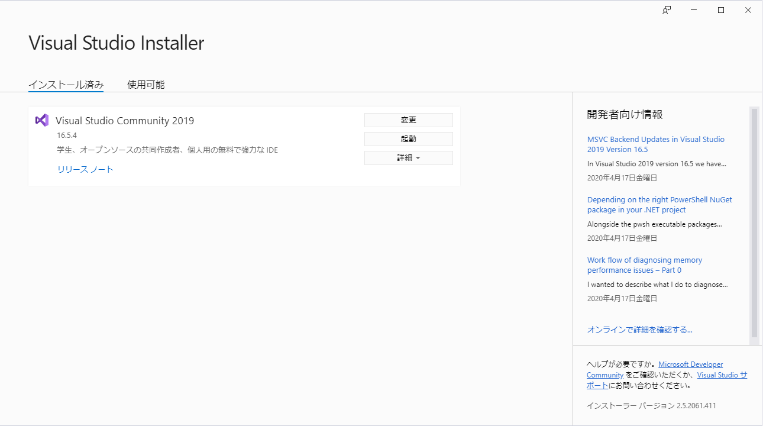Click the 開発者向け情報 heading

click(625, 115)
